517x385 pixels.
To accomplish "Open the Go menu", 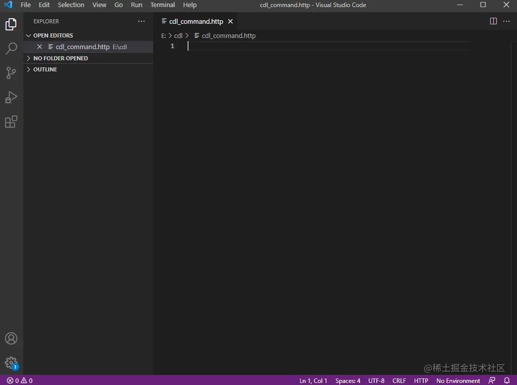I will (x=119, y=5).
